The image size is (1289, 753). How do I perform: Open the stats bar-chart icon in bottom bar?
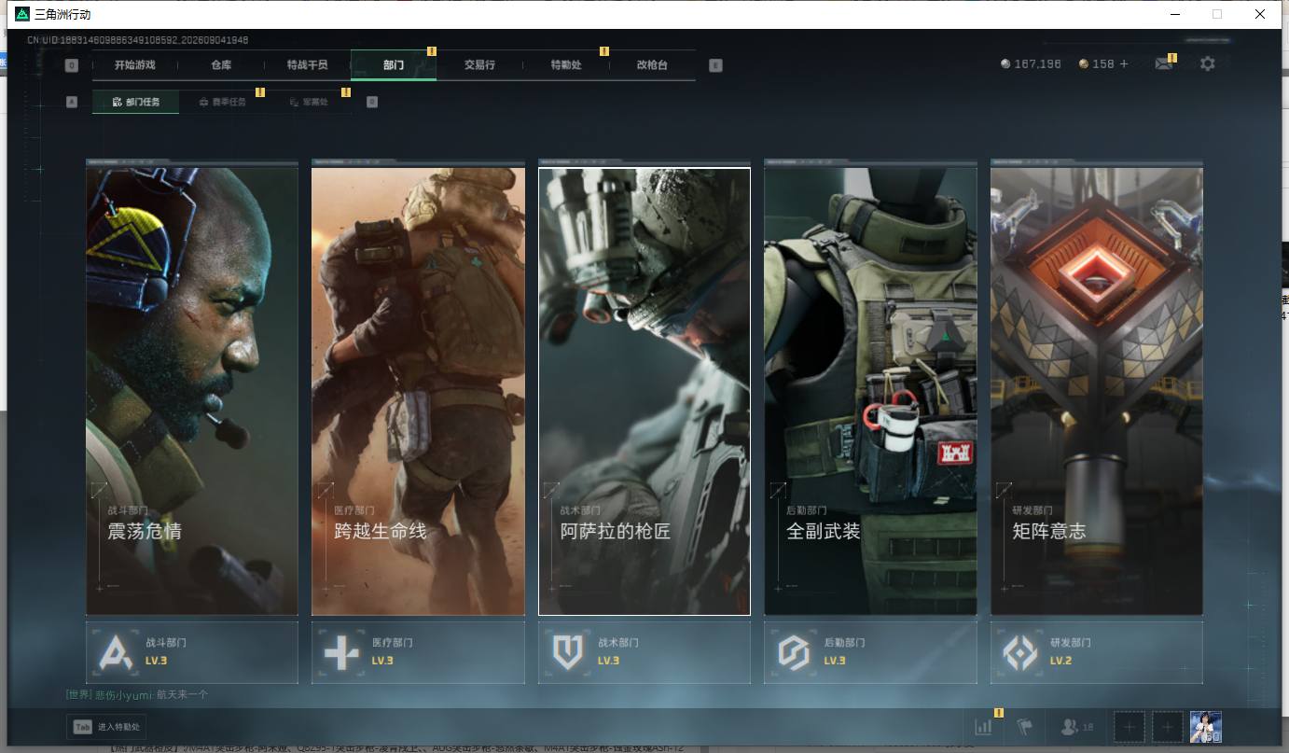click(983, 727)
